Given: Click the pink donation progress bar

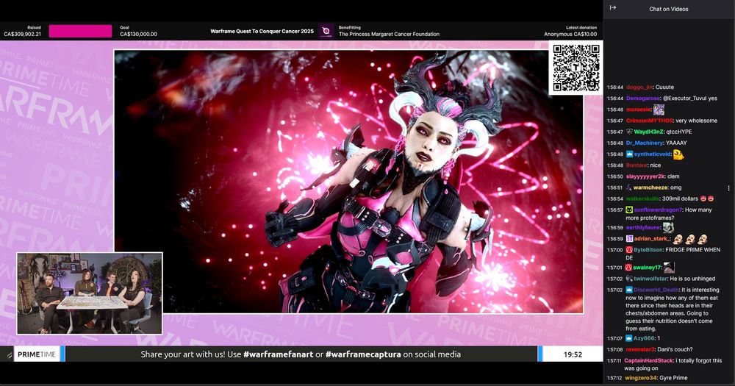Looking at the screenshot, I should click(80, 31).
